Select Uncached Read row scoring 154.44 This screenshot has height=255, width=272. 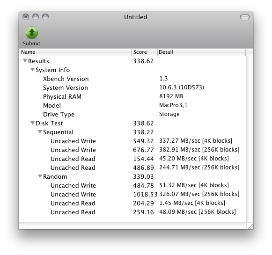[132, 159]
